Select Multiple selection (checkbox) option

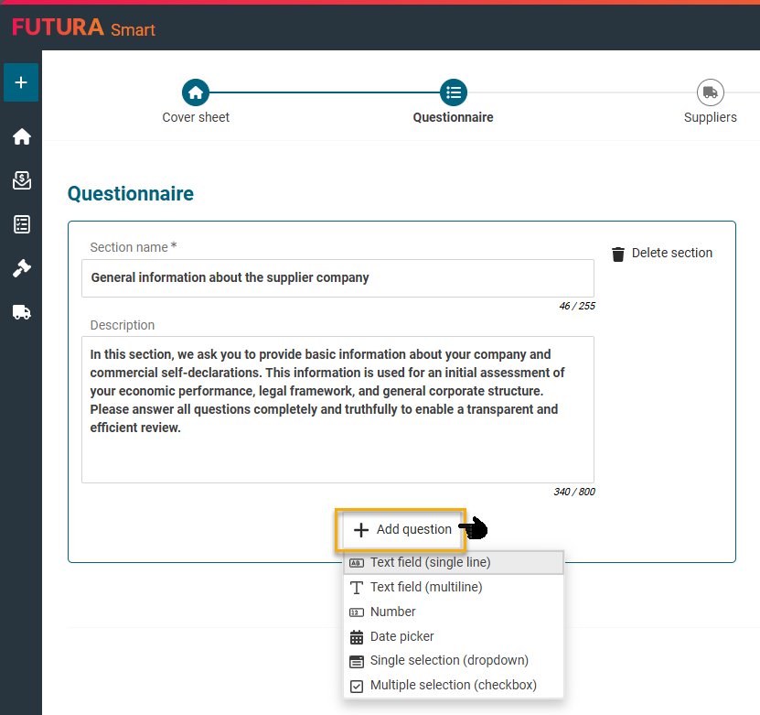point(454,685)
